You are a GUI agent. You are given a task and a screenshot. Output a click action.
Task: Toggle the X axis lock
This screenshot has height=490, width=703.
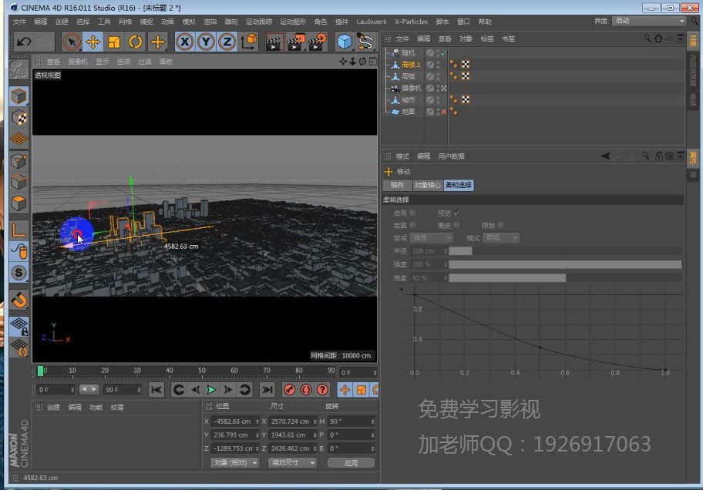(184, 42)
